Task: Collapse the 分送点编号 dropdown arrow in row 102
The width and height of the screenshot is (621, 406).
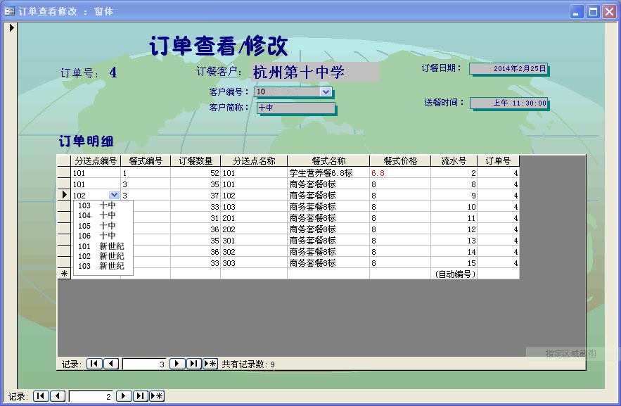Action: (x=114, y=195)
